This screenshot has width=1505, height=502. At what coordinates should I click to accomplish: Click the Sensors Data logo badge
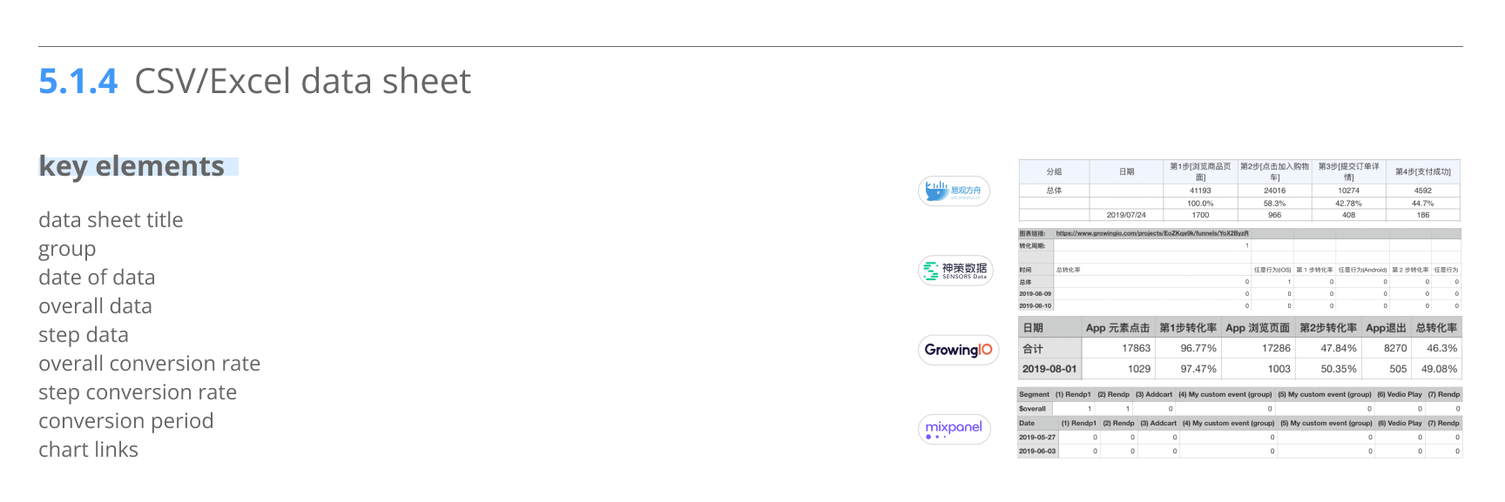pos(955,271)
